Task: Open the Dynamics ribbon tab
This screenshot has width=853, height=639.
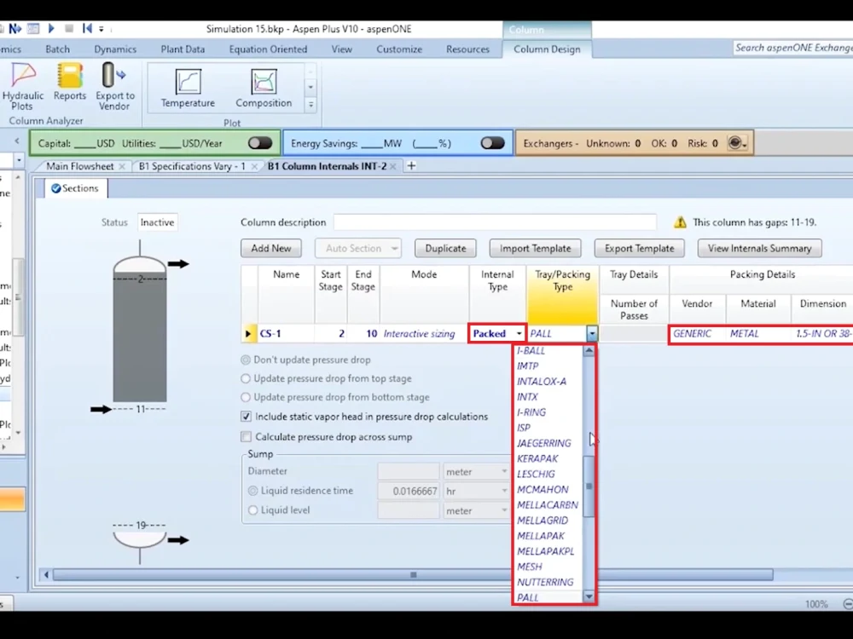Action: point(115,49)
